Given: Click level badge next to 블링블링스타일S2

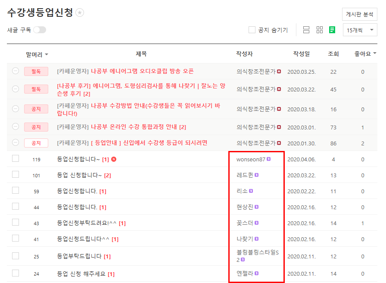Looking at the screenshot, I should coord(243,260).
